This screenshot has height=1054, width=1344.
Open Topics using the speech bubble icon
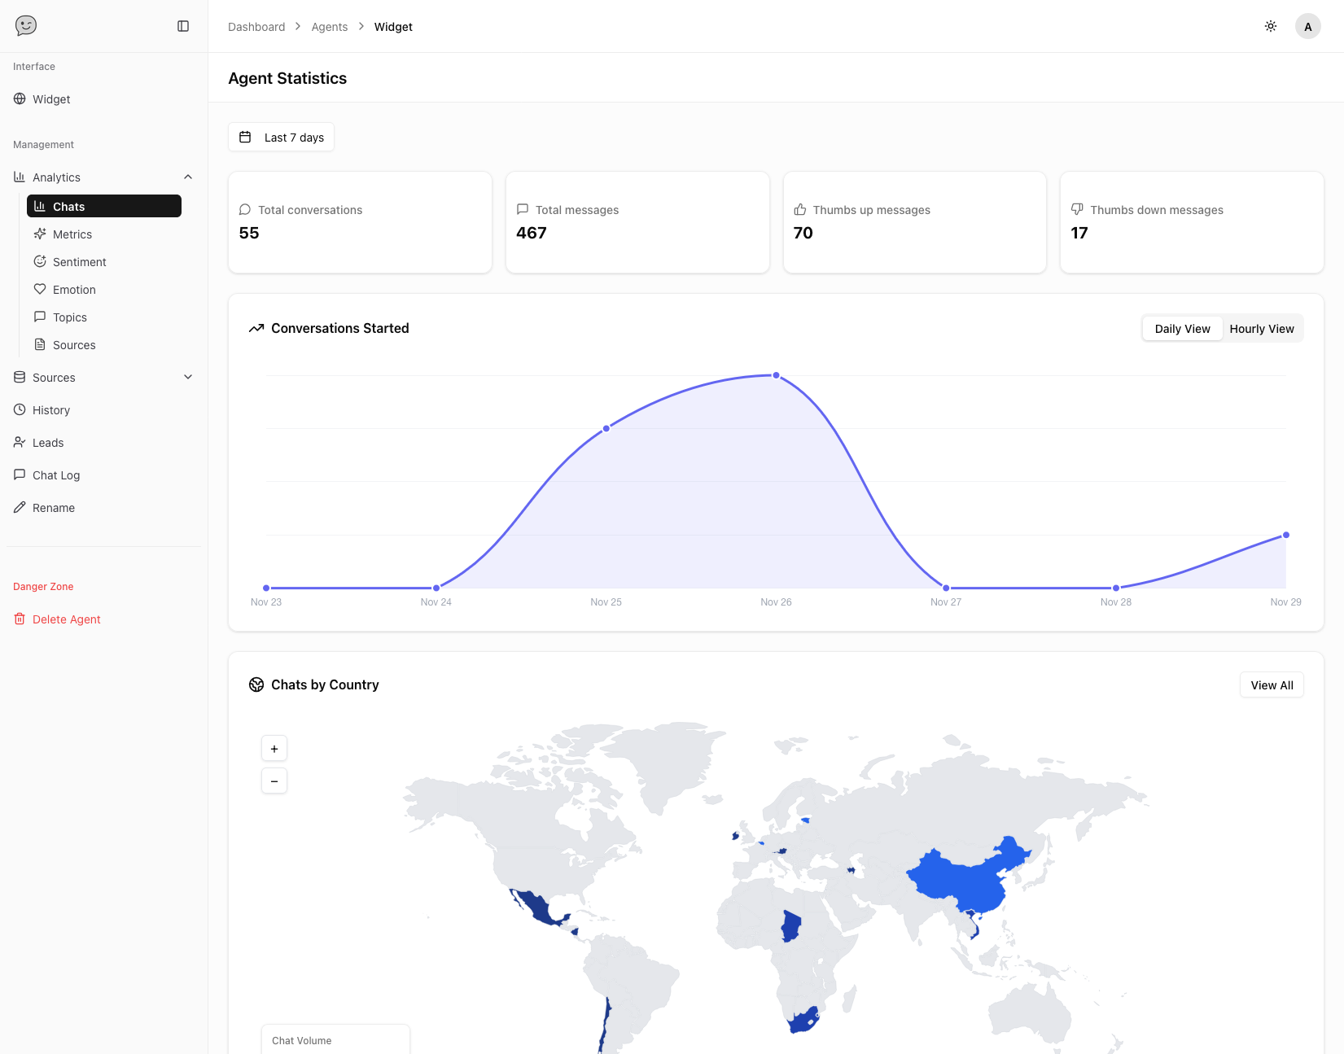[x=41, y=317]
